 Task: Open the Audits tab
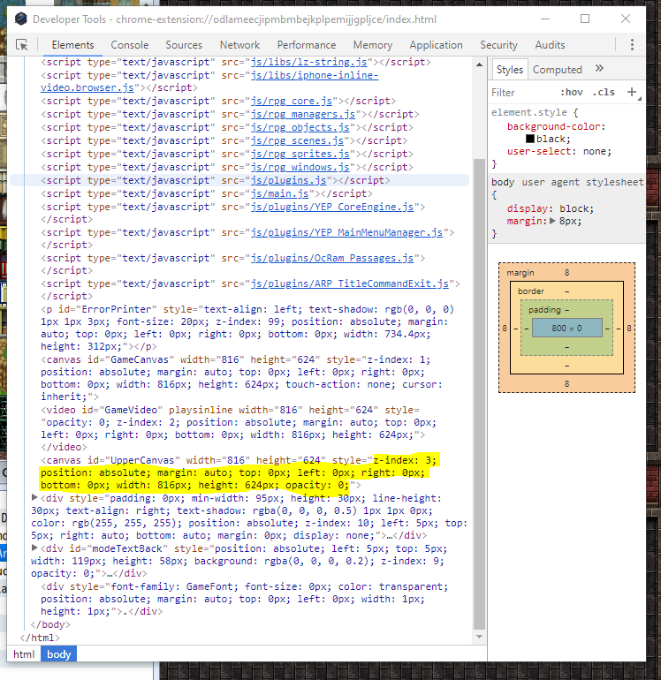tap(550, 45)
